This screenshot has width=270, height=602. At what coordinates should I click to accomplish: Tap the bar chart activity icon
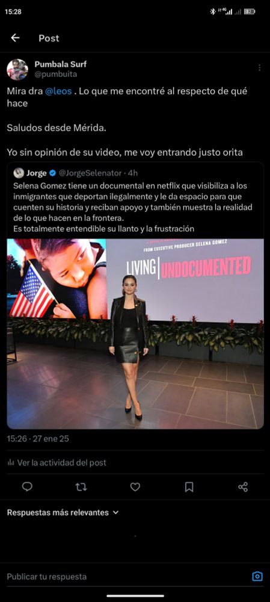(x=11, y=462)
